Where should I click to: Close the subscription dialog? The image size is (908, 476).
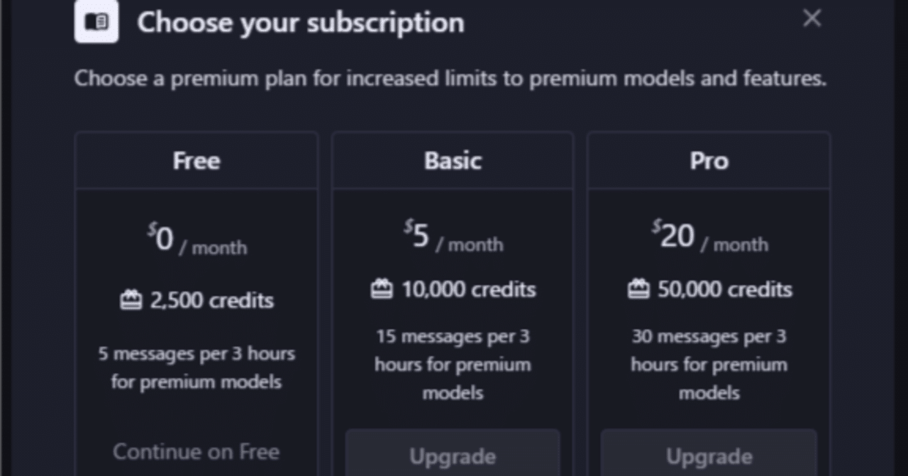(x=812, y=18)
